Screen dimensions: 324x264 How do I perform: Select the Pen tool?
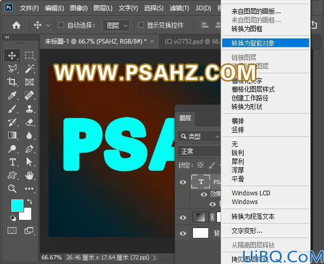[29, 149]
